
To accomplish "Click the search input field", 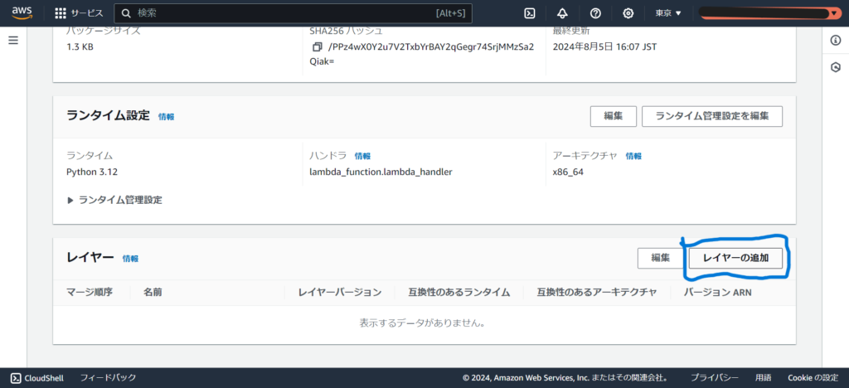I will [282, 13].
